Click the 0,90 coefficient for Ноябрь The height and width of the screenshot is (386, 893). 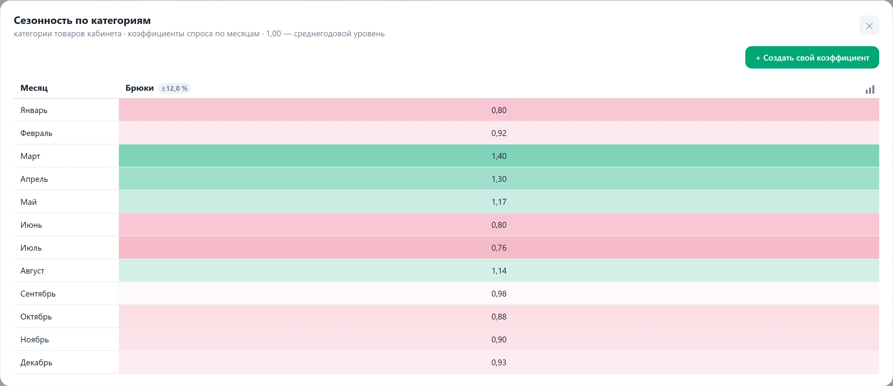[x=499, y=339]
